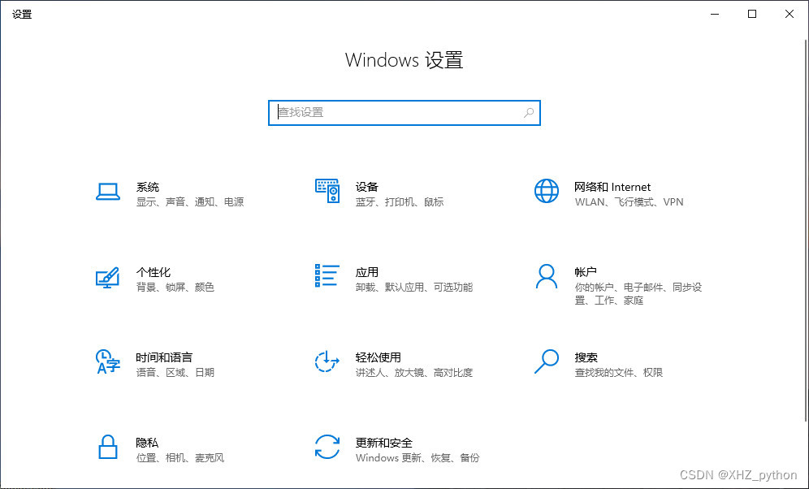Click 查找我的文件、权限 description text
This screenshot has width=809, height=489.
point(619,372)
